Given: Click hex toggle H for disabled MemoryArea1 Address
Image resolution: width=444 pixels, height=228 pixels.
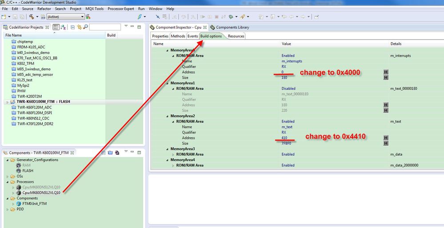Looking at the screenshot, I should (x=386, y=105).
